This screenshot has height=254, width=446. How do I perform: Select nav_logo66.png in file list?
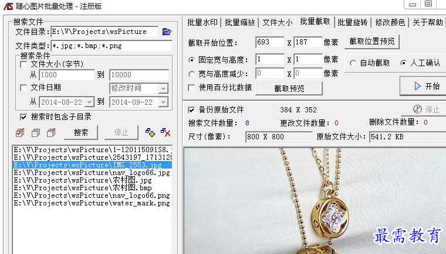tap(93, 195)
